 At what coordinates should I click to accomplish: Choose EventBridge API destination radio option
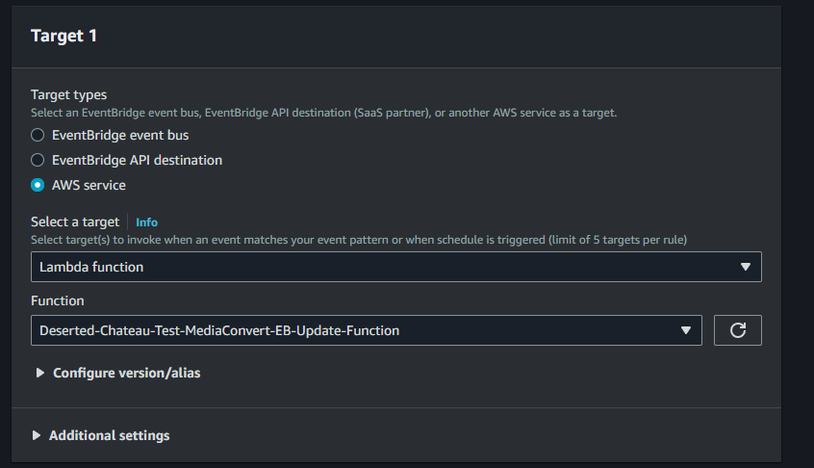tap(38, 160)
